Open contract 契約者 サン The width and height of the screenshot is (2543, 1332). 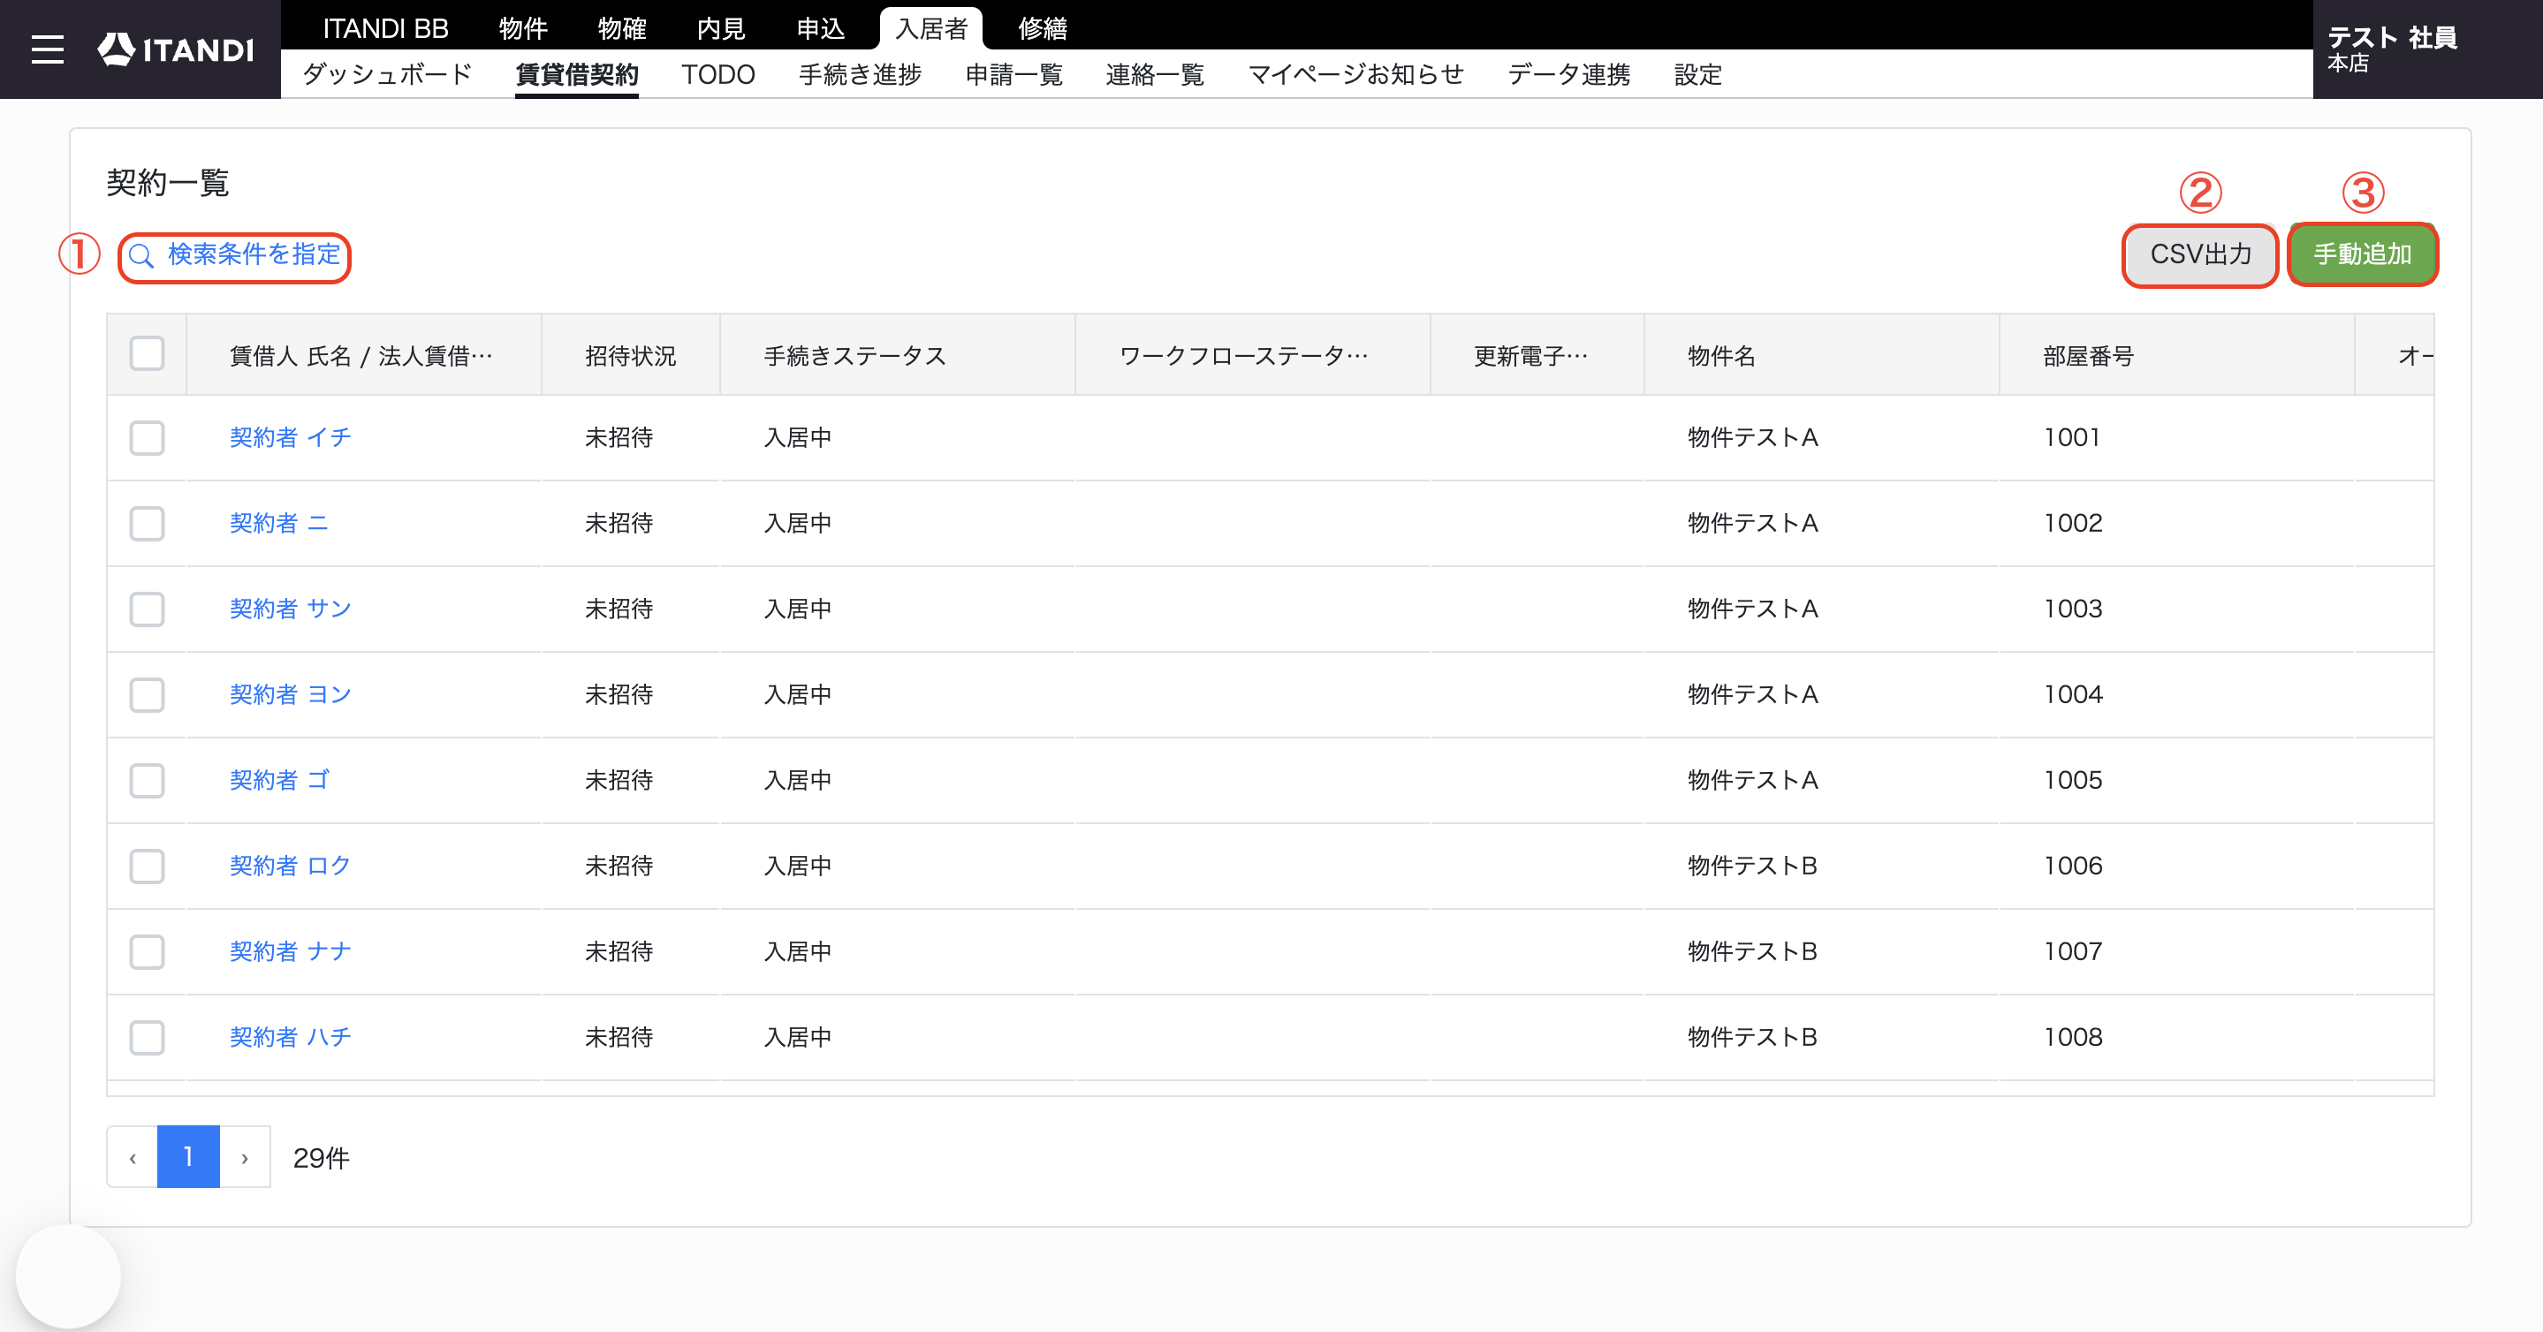290,609
